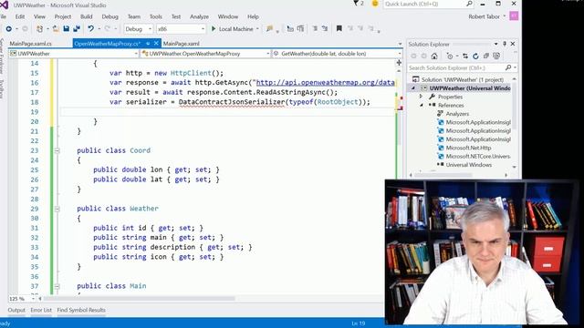Expand the Properties node
Viewport: 584px width, 328px height.
(422, 97)
